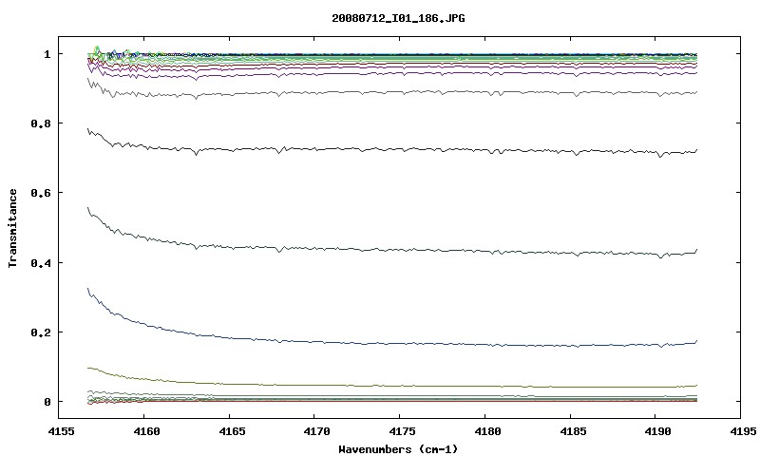Click x-axis tick label 4170

click(x=316, y=431)
